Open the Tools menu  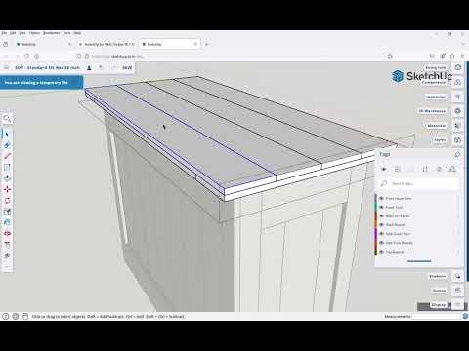pyautogui.click(x=66, y=33)
